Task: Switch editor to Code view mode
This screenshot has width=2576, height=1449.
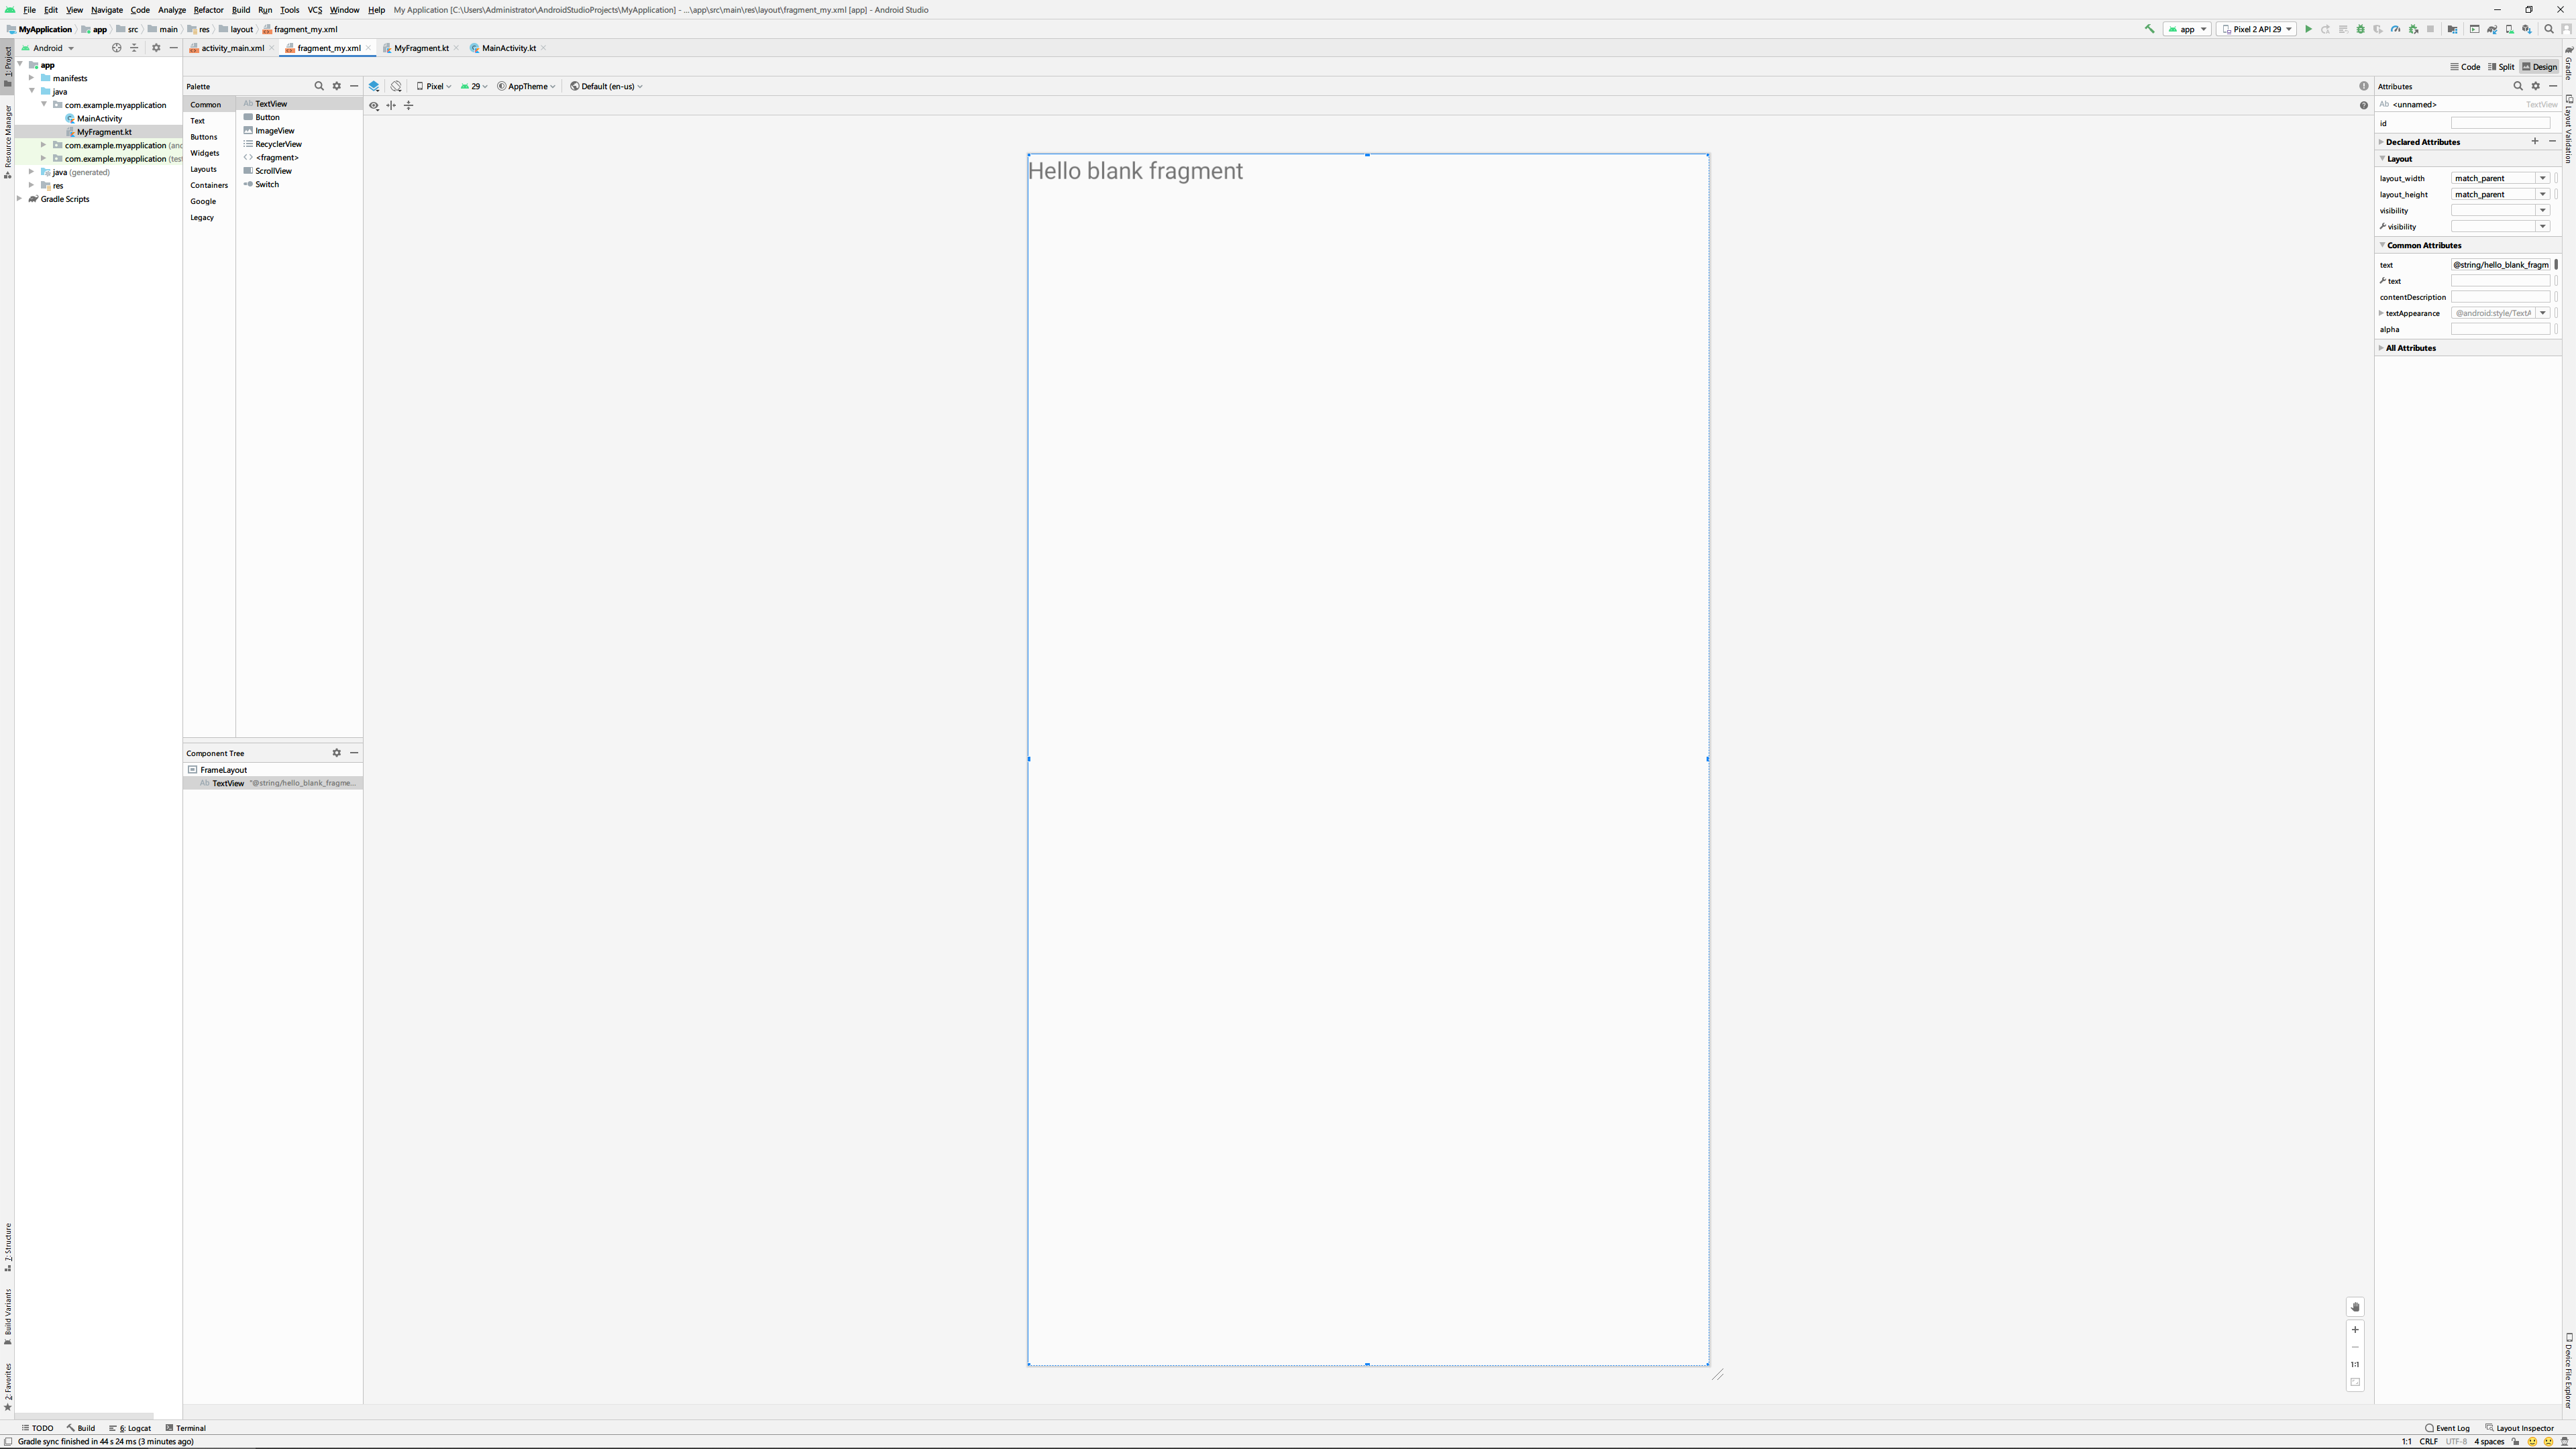Action: pos(2465,67)
